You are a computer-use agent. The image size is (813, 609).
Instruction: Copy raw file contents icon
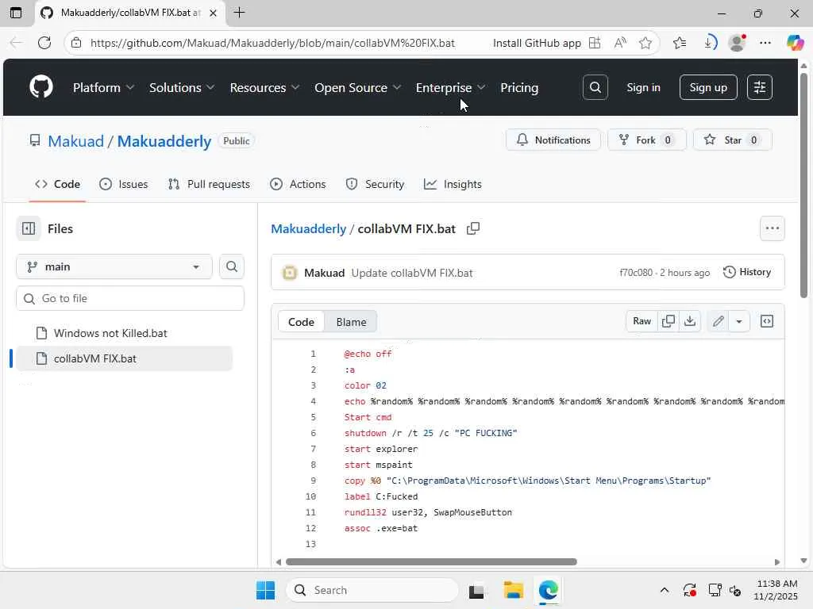coord(669,321)
